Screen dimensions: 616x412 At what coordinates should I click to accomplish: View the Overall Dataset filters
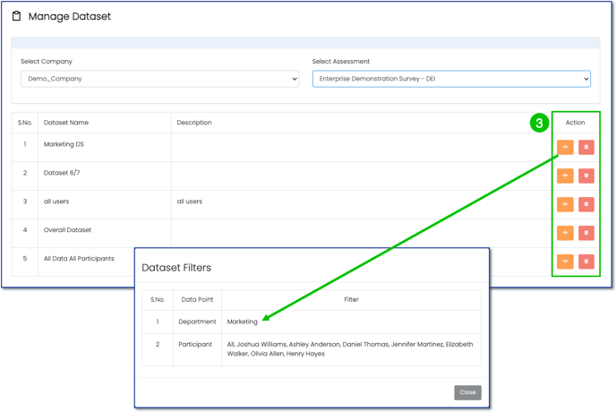pos(565,233)
